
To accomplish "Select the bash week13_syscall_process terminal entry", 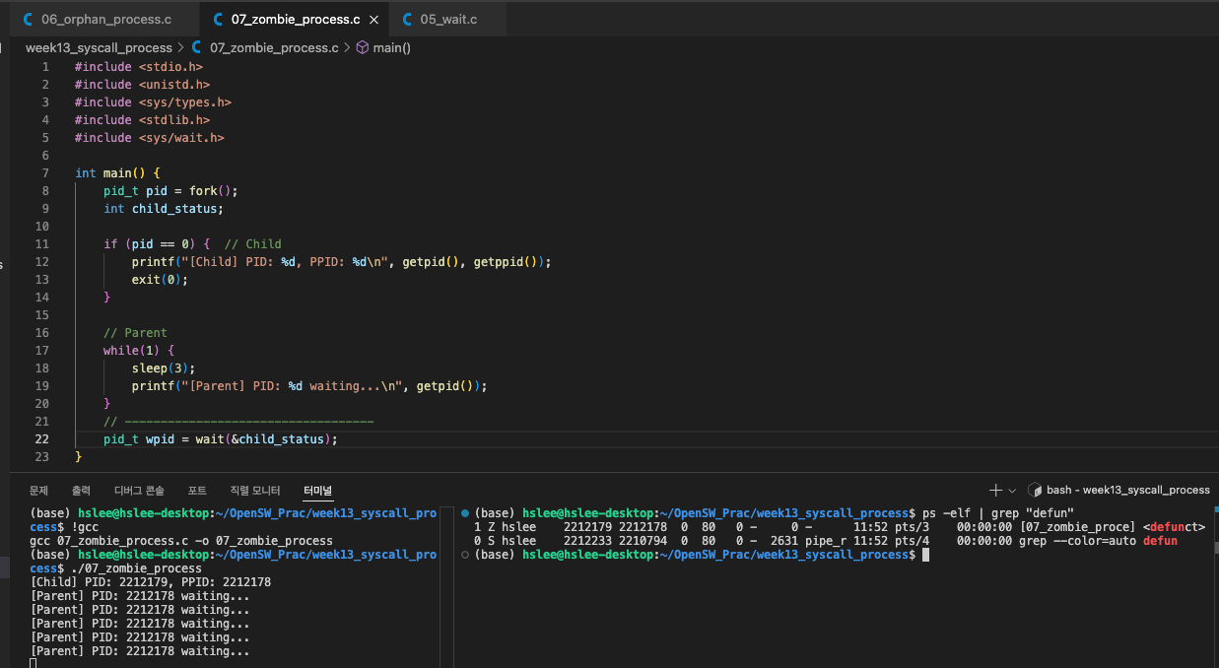I will 1118,490.
